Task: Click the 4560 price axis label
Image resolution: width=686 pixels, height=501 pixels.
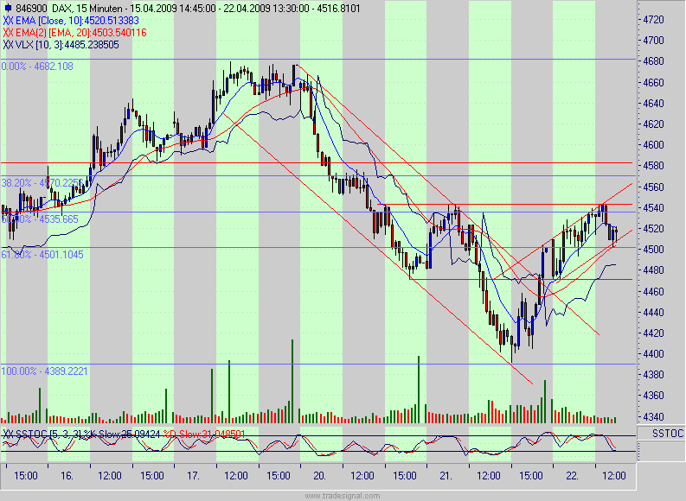Action: click(654, 187)
